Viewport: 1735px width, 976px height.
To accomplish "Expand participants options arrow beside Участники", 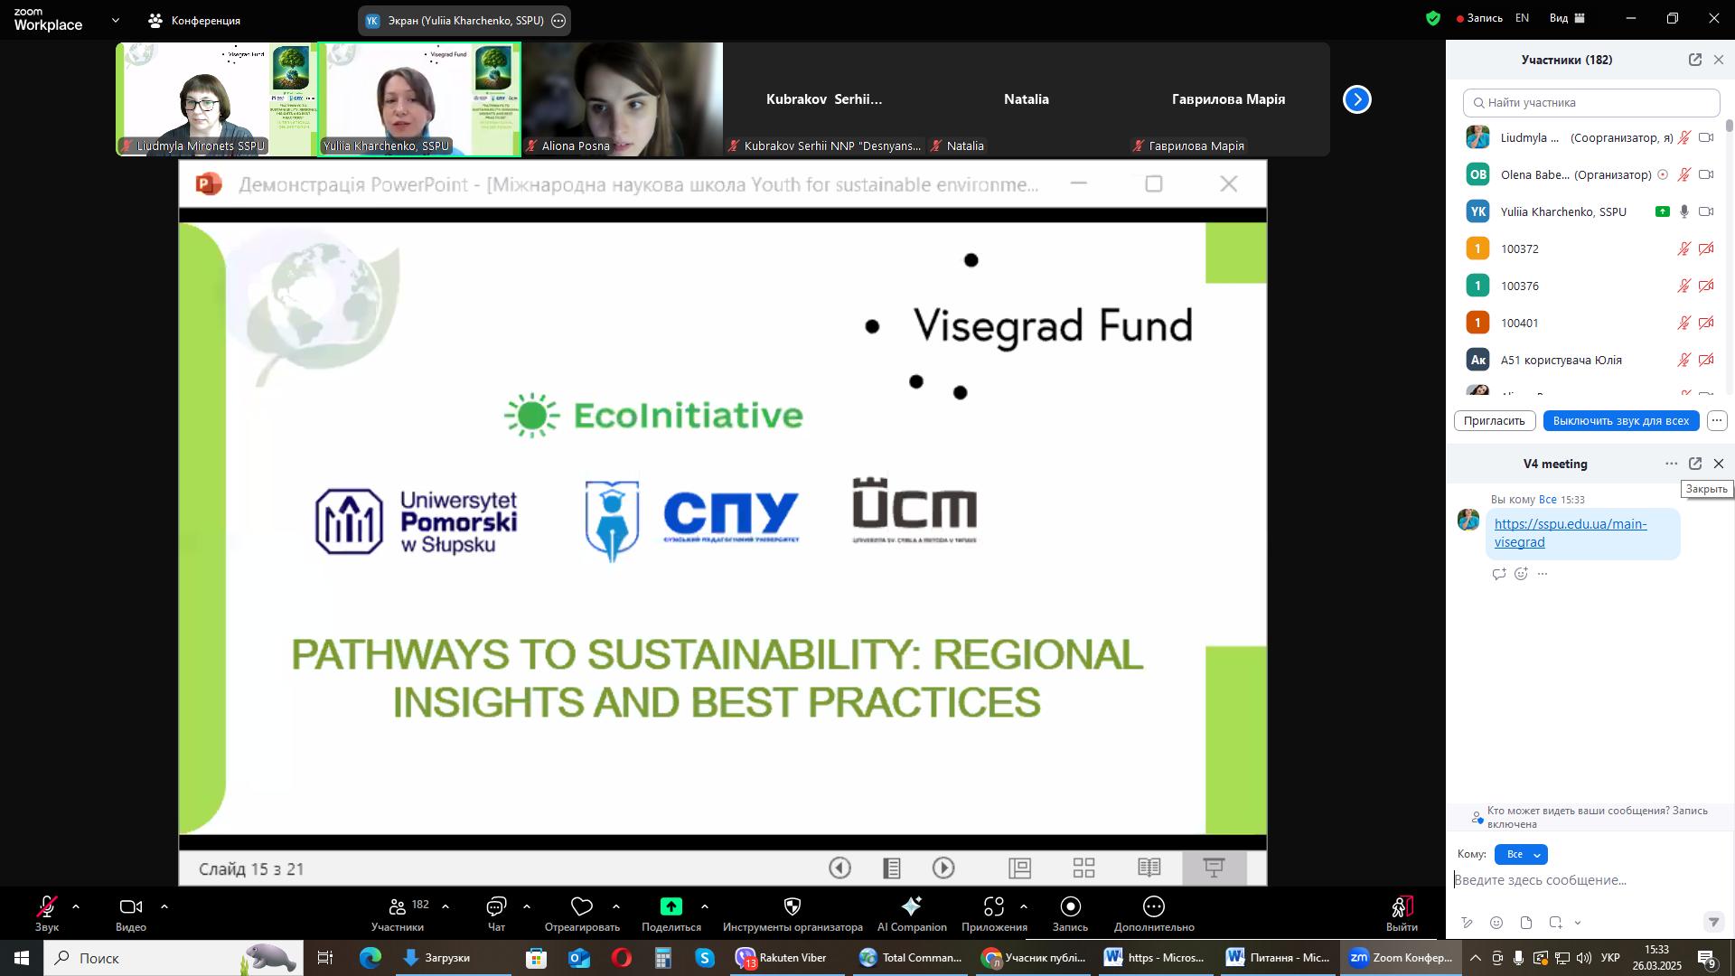I will pyautogui.click(x=445, y=906).
